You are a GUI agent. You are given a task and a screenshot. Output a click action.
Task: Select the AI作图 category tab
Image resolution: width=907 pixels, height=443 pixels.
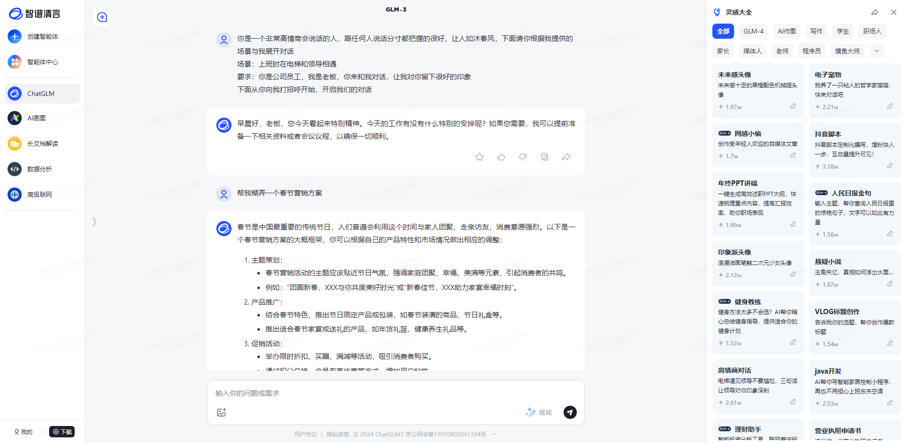click(787, 31)
